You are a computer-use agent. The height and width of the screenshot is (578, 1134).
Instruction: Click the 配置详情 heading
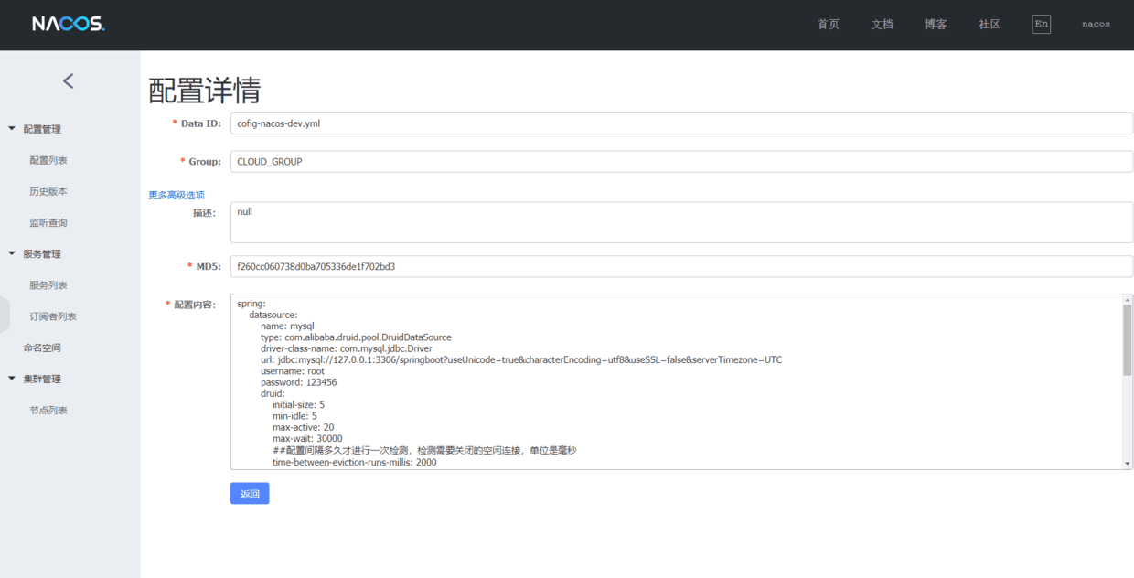coord(205,91)
